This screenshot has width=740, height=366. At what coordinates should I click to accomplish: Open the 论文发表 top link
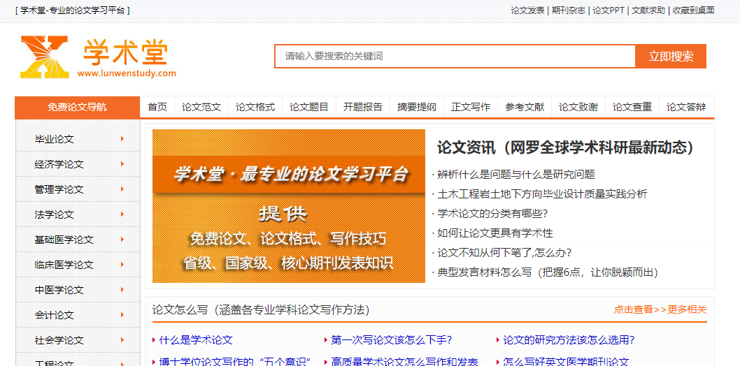(527, 10)
